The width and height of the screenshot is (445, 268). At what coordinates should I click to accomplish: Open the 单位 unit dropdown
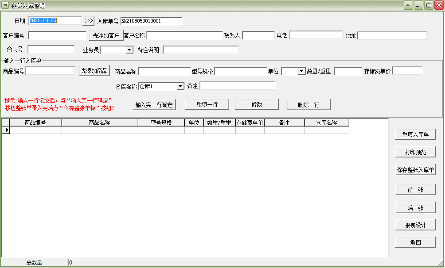pyautogui.click(x=301, y=70)
